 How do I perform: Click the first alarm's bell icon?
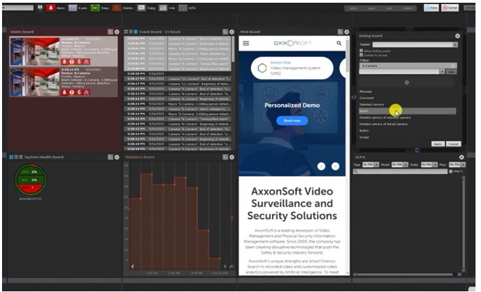tap(65, 62)
